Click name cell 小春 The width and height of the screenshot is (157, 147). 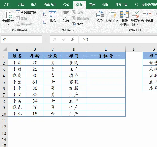pos(17,114)
